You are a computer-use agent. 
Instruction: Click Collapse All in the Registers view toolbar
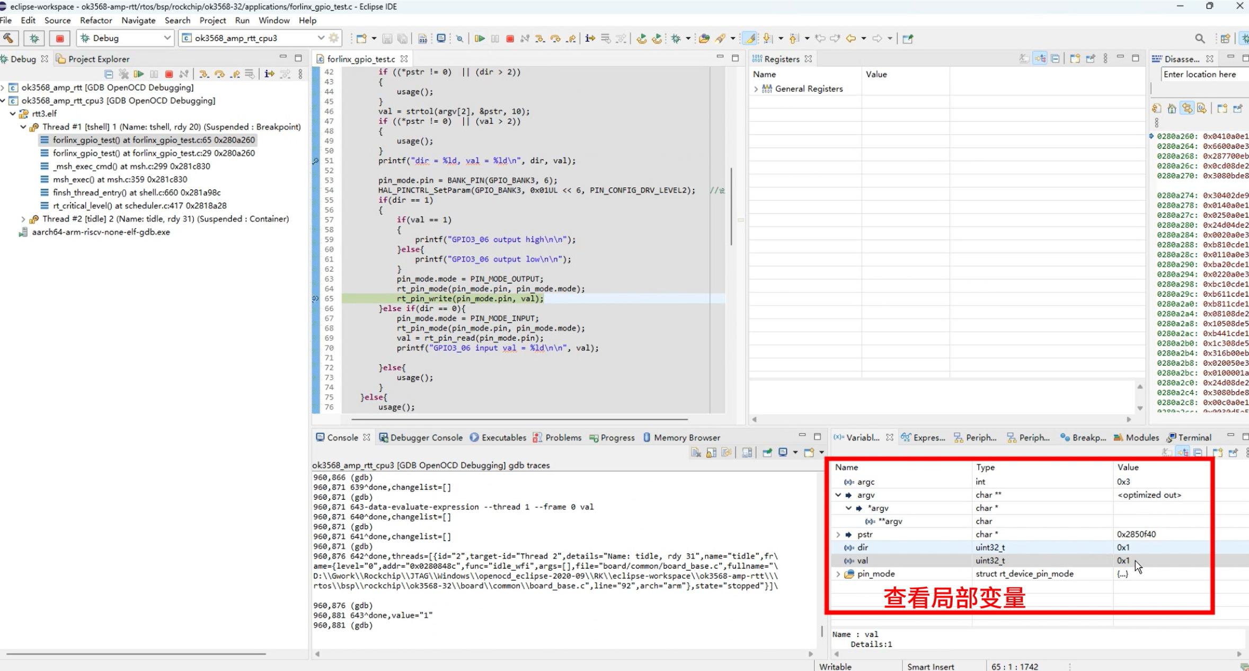[x=1055, y=59]
